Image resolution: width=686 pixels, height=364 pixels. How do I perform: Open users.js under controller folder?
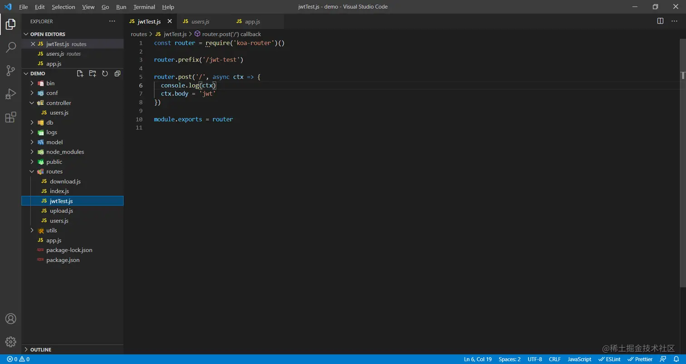(x=73, y=113)
